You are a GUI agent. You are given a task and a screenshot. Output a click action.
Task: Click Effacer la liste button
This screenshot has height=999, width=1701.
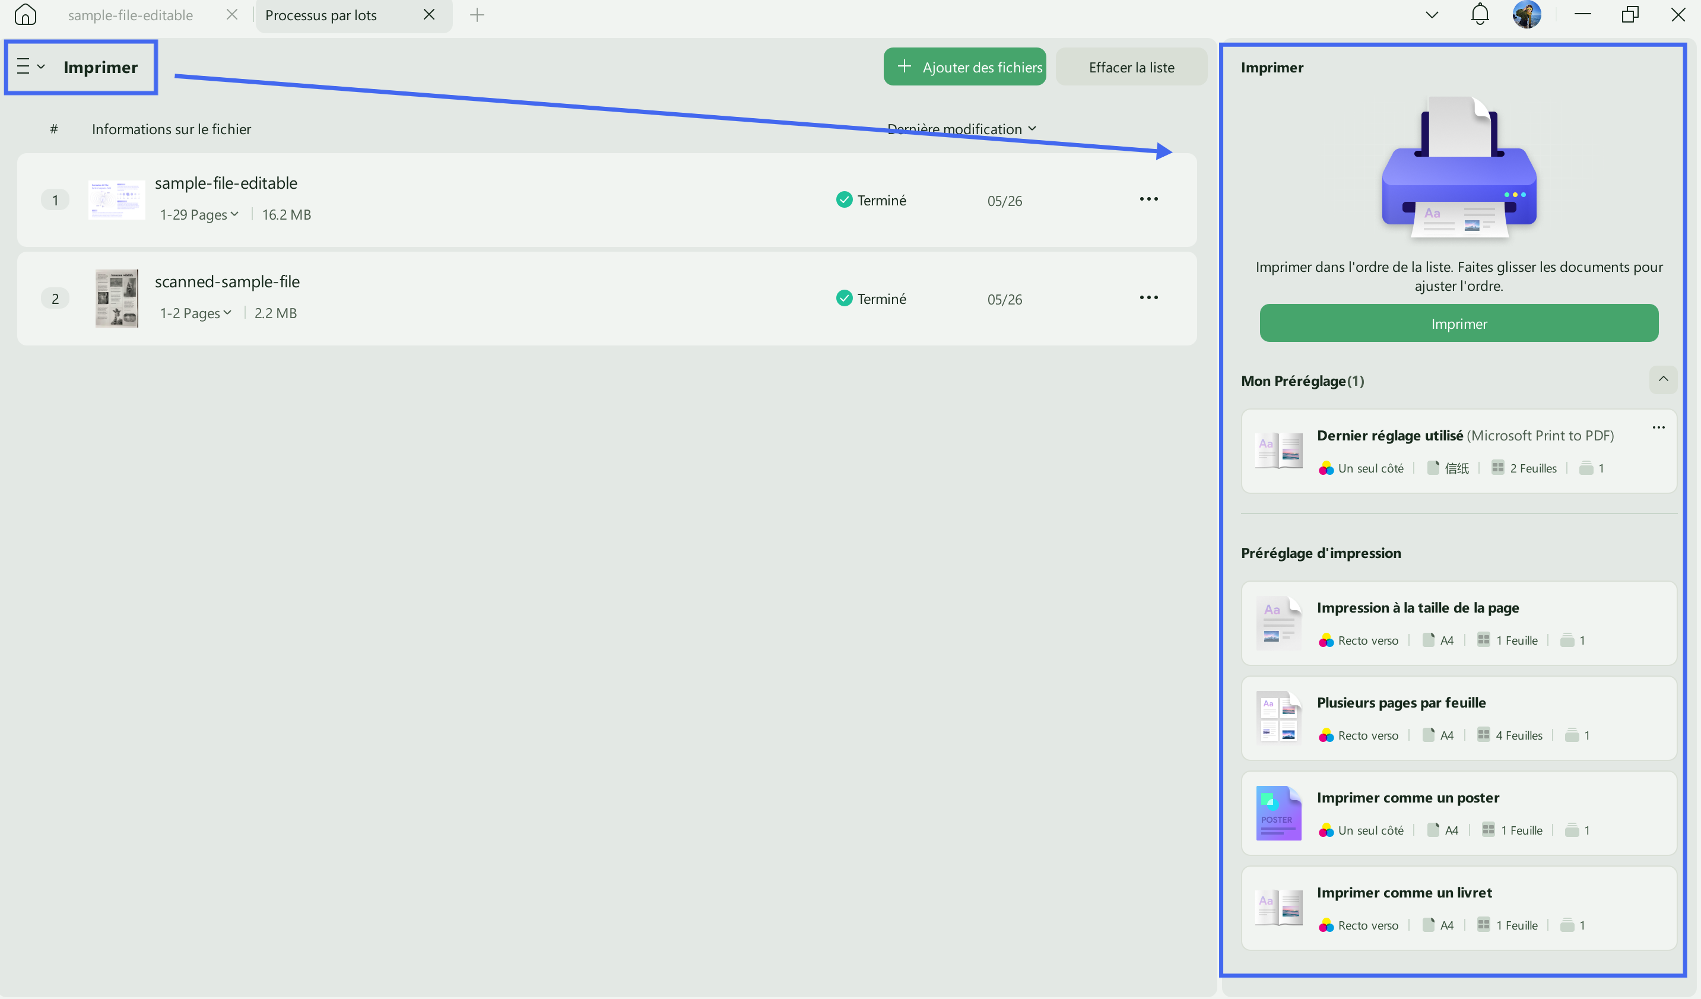1131,67
